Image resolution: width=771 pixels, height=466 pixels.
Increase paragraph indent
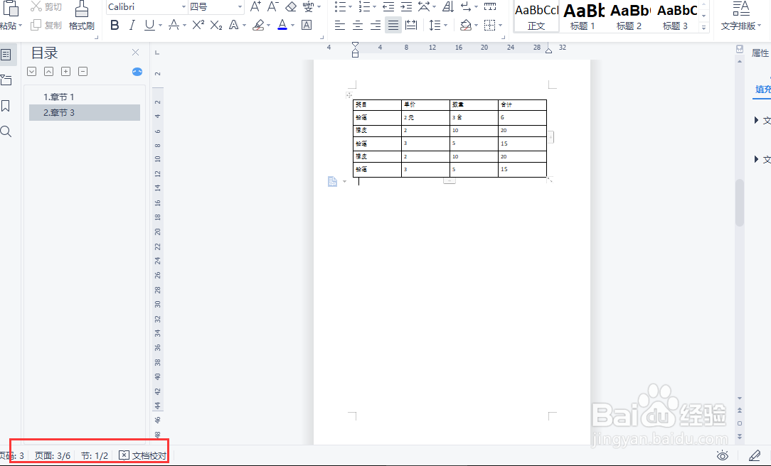coord(406,7)
